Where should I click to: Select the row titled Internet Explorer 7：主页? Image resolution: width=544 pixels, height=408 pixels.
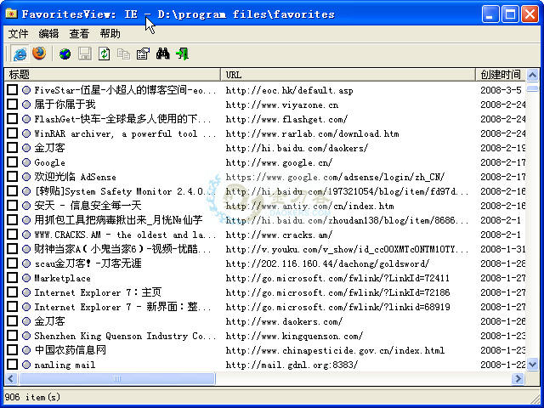click(98, 292)
